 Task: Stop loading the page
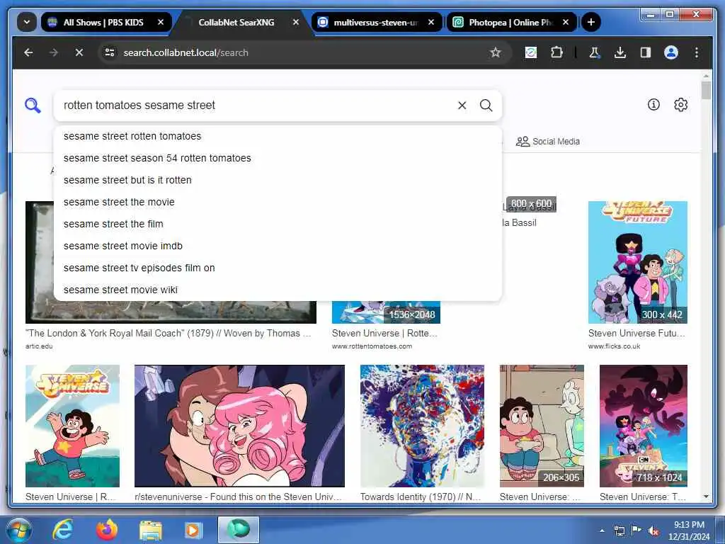tap(79, 52)
